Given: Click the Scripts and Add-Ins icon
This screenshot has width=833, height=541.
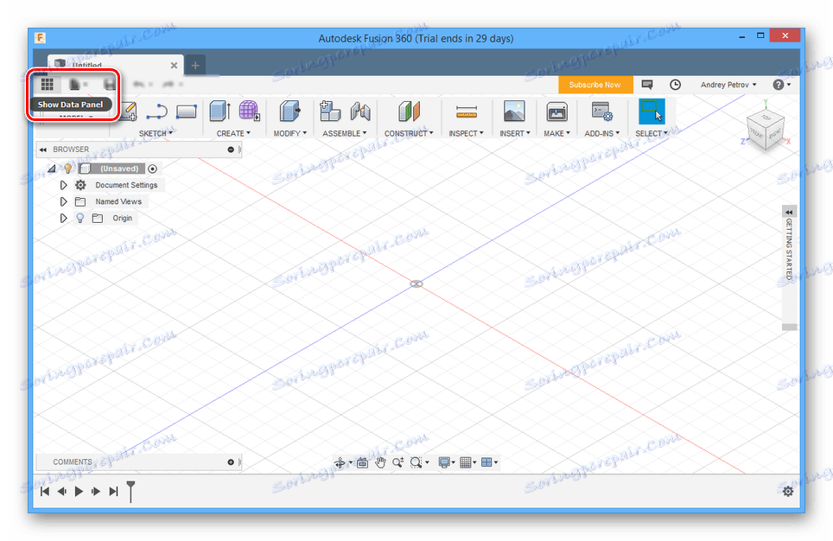Looking at the screenshot, I should point(602,111).
